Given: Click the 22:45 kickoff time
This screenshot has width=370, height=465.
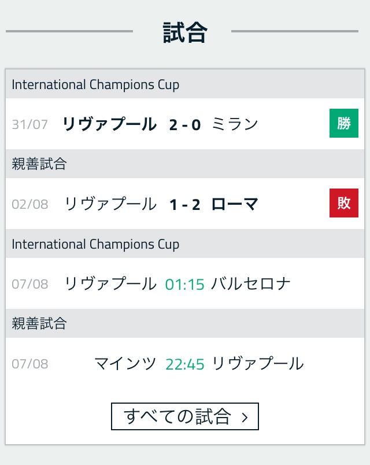Looking at the screenshot, I should coord(185,364).
